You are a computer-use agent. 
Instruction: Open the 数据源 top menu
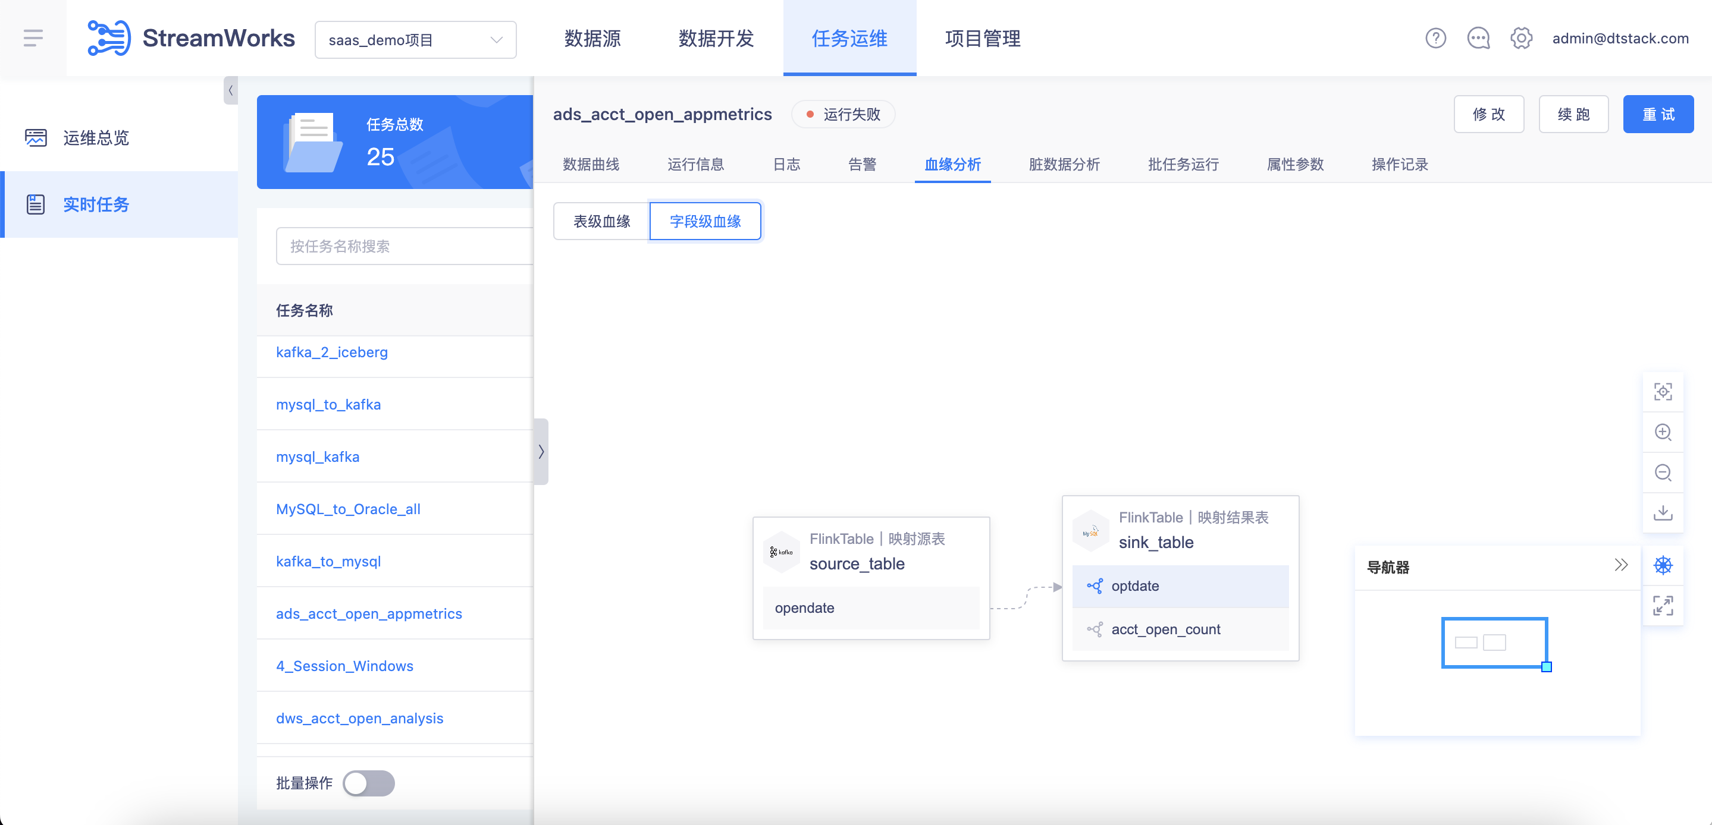592,39
